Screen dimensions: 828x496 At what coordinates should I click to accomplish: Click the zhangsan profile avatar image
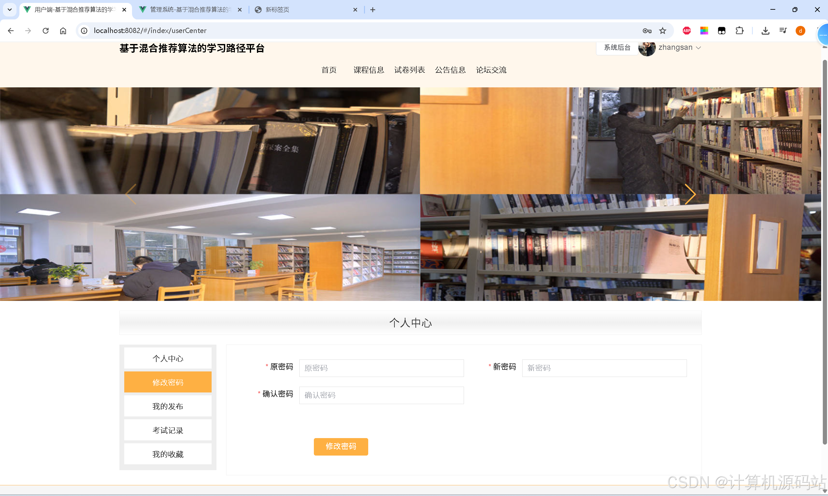pyautogui.click(x=647, y=48)
